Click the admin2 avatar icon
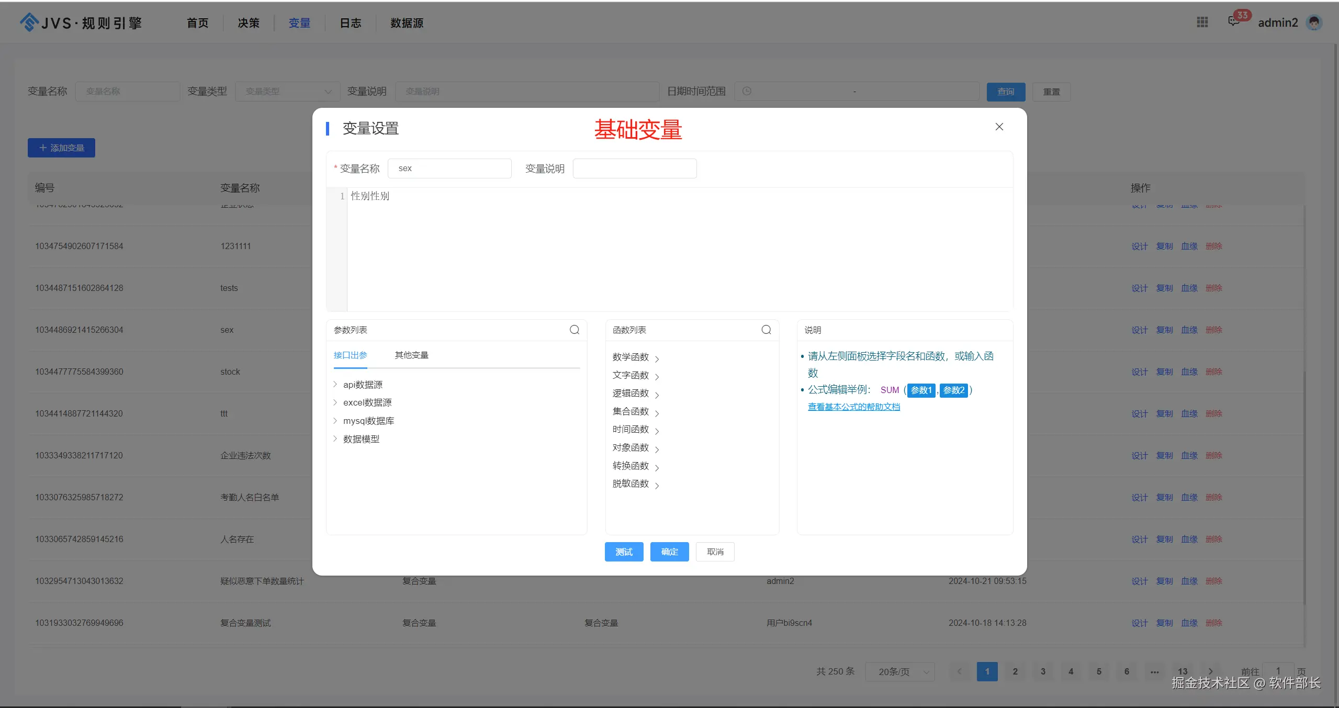The image size is (1339, 708). pyautogui.click(x=1314, y=23)
